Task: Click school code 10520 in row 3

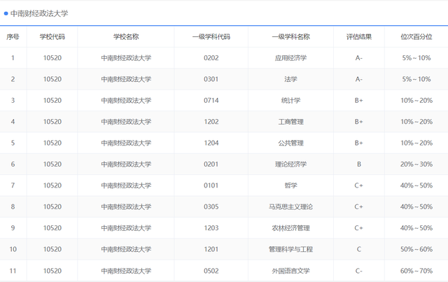Action: (x=52, y=100)
